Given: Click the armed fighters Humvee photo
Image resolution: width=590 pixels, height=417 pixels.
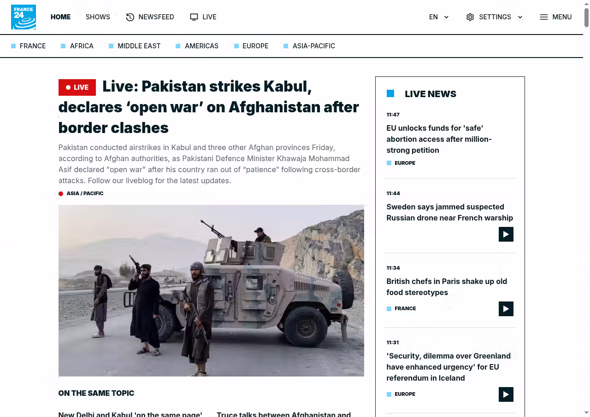Looking at the screenshot, I should [x=211, y=290].
